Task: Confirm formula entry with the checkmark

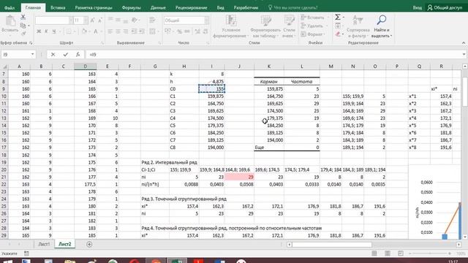Action: 65,55
